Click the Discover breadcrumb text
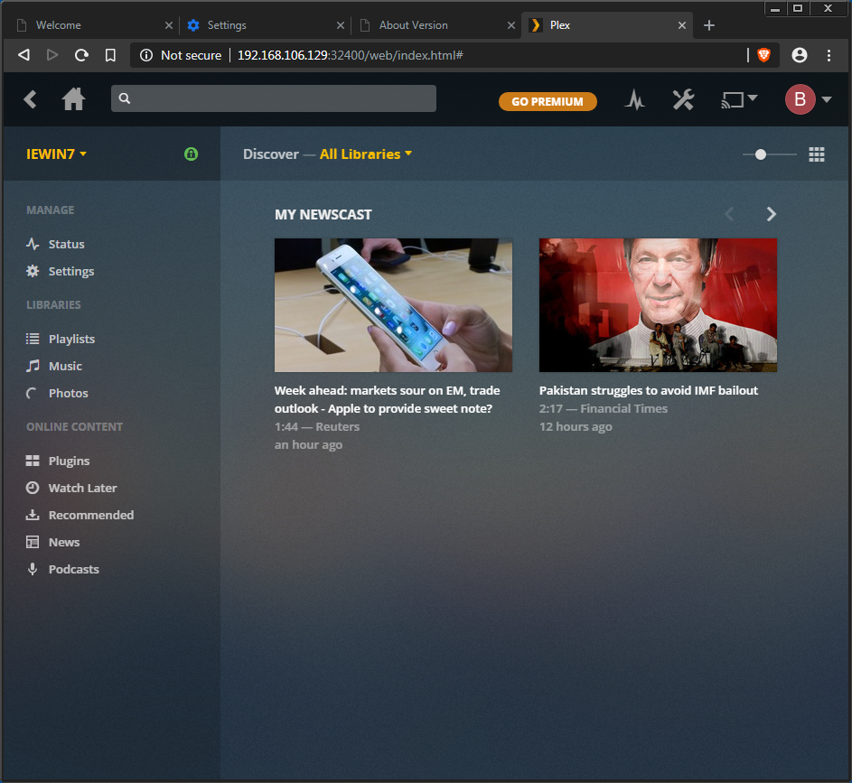This screenshot has width=852, height=783. coord(270,154)
